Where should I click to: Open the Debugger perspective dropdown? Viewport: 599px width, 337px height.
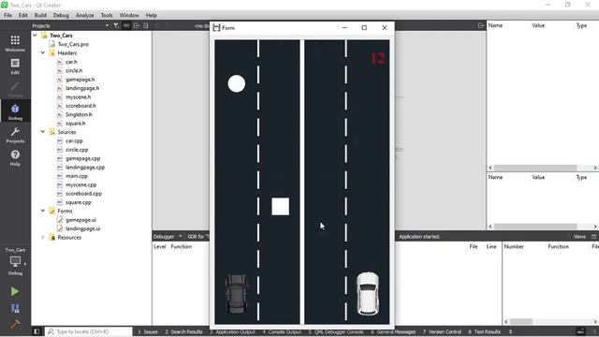tap(168, 237)
